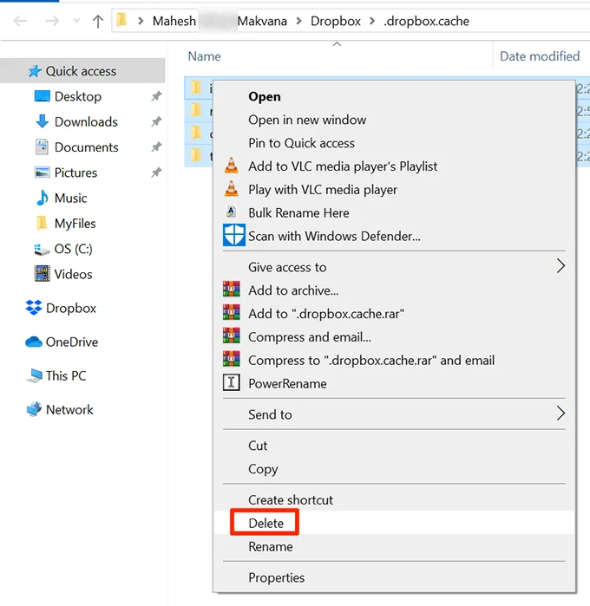The width and height of the screenshot is (590, 606).
Task: Select Dropbox in the address breadcrumb
Action: click(x=336, y=21)
